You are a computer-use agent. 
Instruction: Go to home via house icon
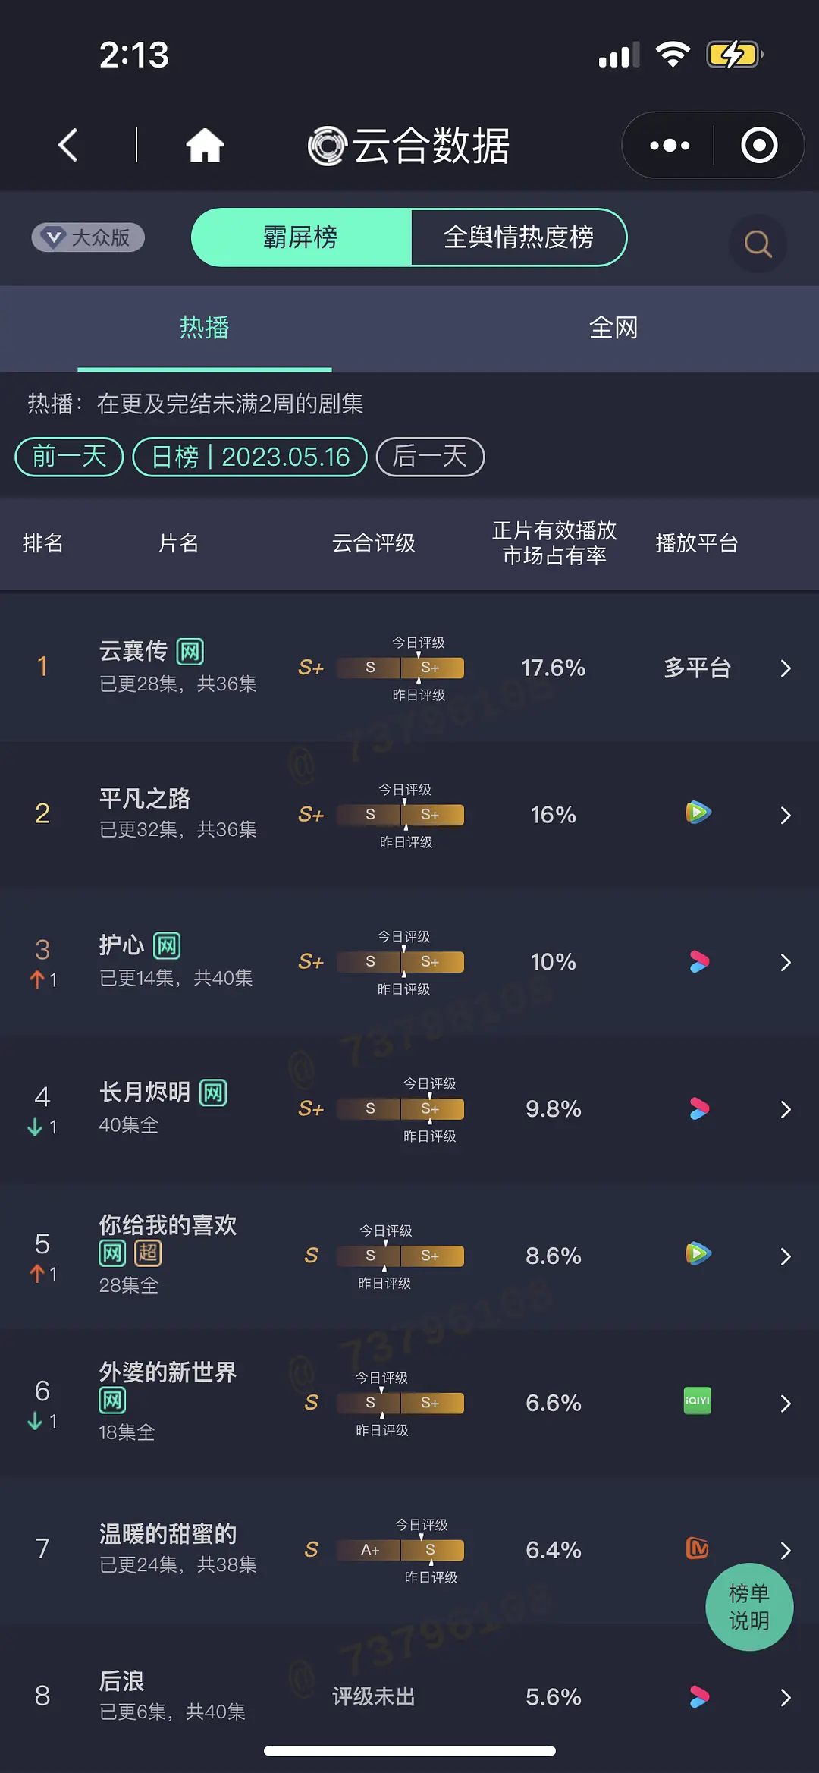(205, 145)
